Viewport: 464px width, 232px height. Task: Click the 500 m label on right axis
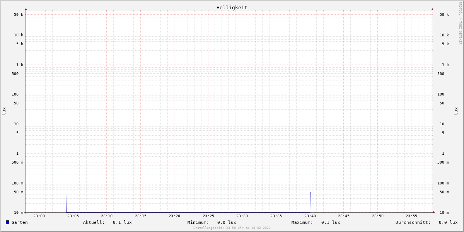[443, 162]
